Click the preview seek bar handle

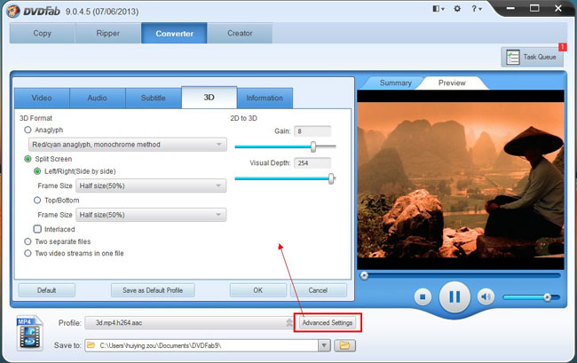pos(364,275)
